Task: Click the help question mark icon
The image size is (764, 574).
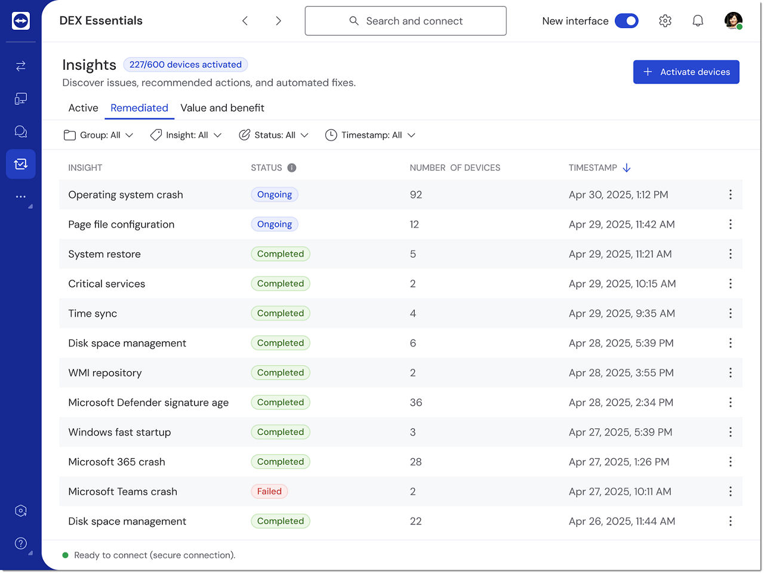Action: (x=21, y=543)
